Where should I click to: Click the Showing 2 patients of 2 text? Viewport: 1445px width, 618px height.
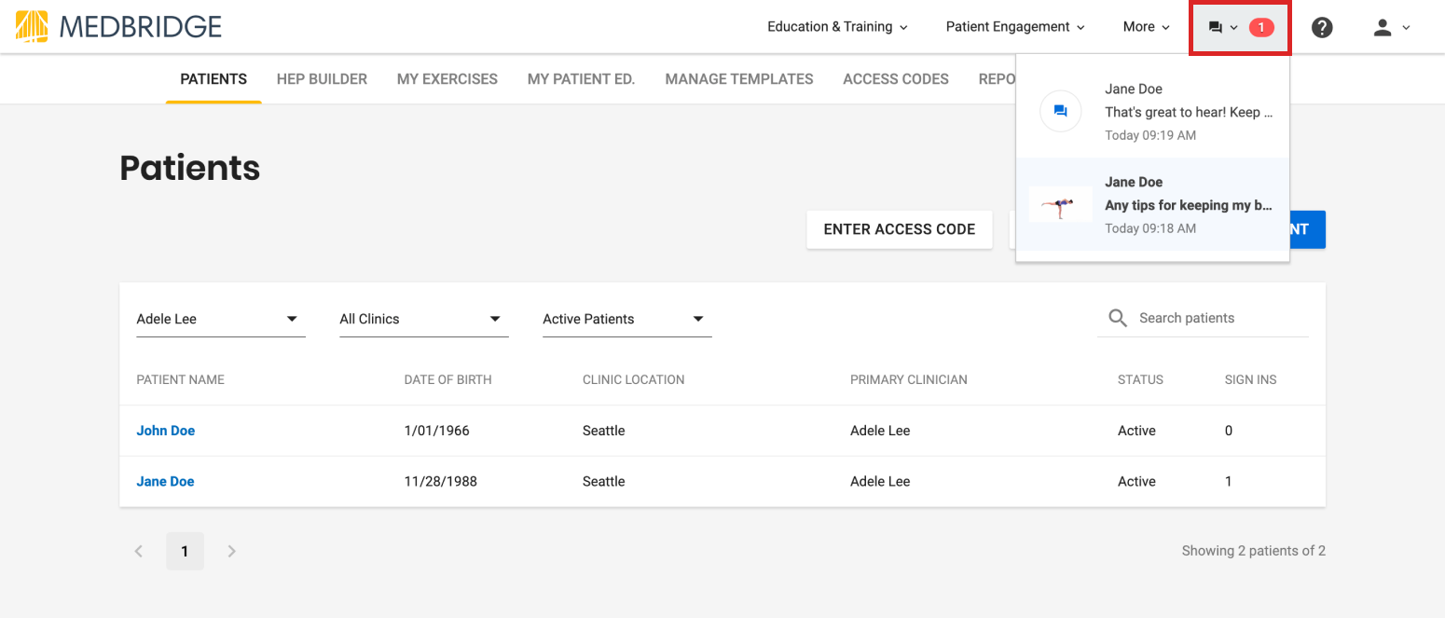[1254, 551]
